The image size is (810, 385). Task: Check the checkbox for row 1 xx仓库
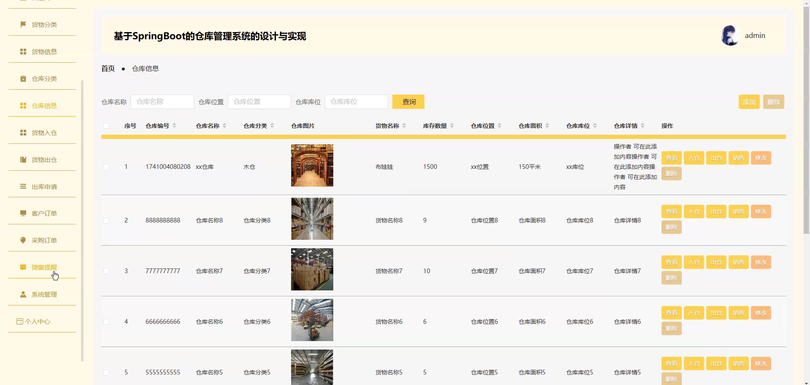pos(106,167)
